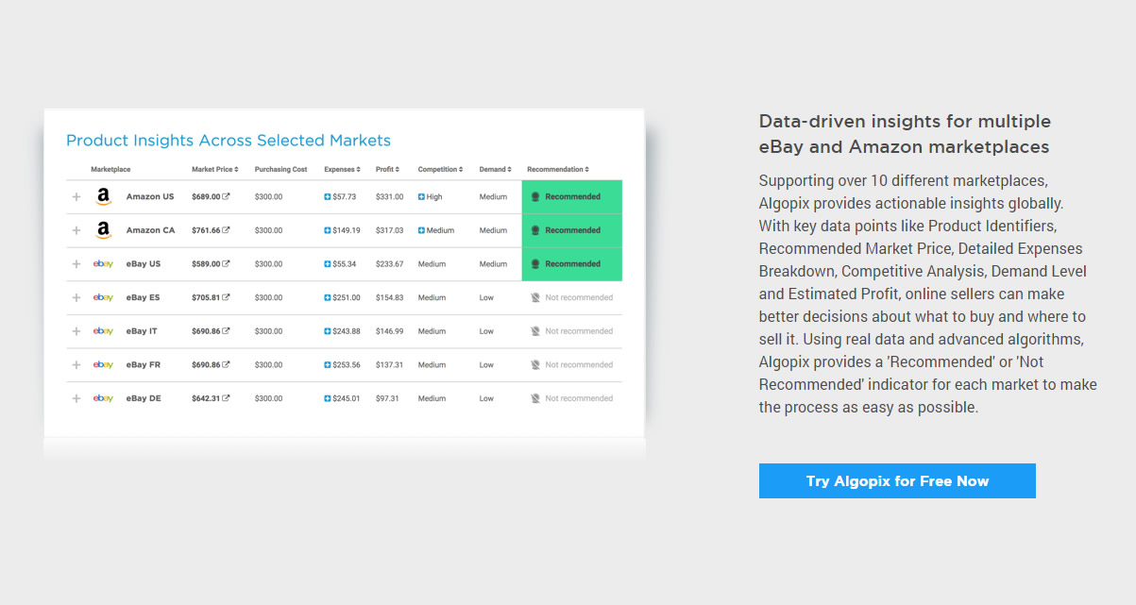Click Not recommended icon for eBay DE
1136x605 pixels.
[x=535, y=398]
